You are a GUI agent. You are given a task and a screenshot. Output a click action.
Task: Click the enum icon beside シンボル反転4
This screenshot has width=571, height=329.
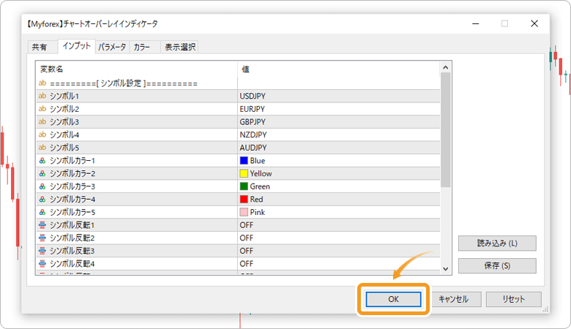coord(42,263)
